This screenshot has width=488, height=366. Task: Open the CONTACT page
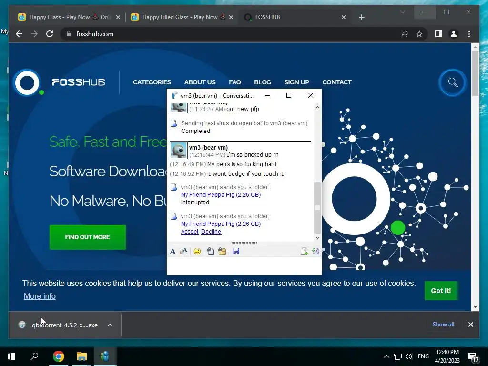pos(337,82)
